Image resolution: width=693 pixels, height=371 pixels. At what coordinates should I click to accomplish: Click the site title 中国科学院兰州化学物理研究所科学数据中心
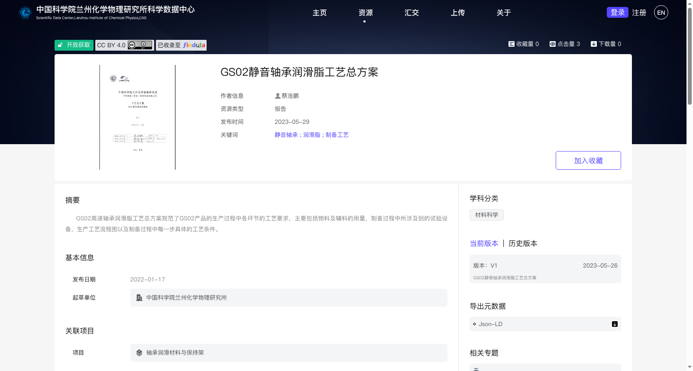(x=116, y=10)
